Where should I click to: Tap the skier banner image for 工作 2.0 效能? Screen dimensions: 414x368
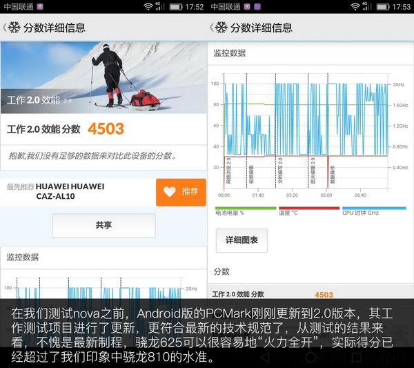[103, 77]
